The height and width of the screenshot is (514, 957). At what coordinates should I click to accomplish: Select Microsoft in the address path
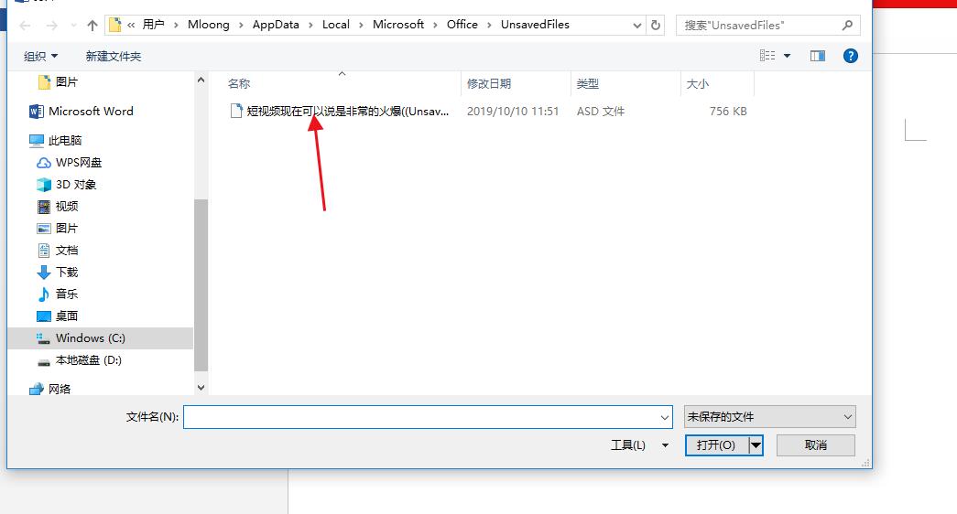click(398, 25)
